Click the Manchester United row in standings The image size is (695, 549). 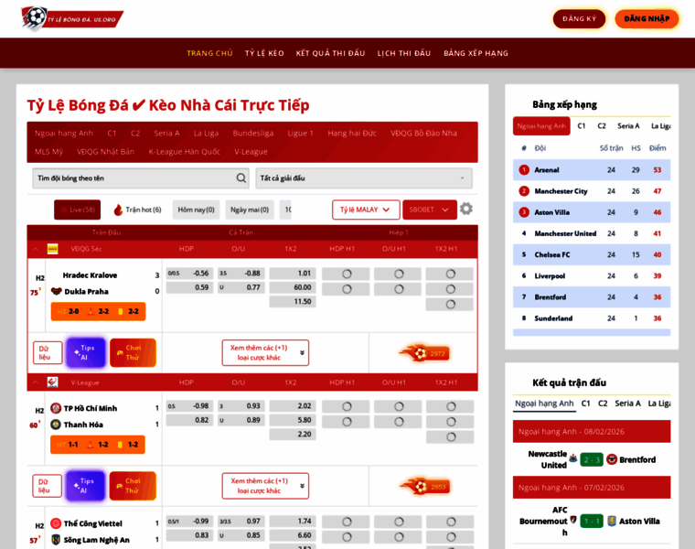click(592, 233)
